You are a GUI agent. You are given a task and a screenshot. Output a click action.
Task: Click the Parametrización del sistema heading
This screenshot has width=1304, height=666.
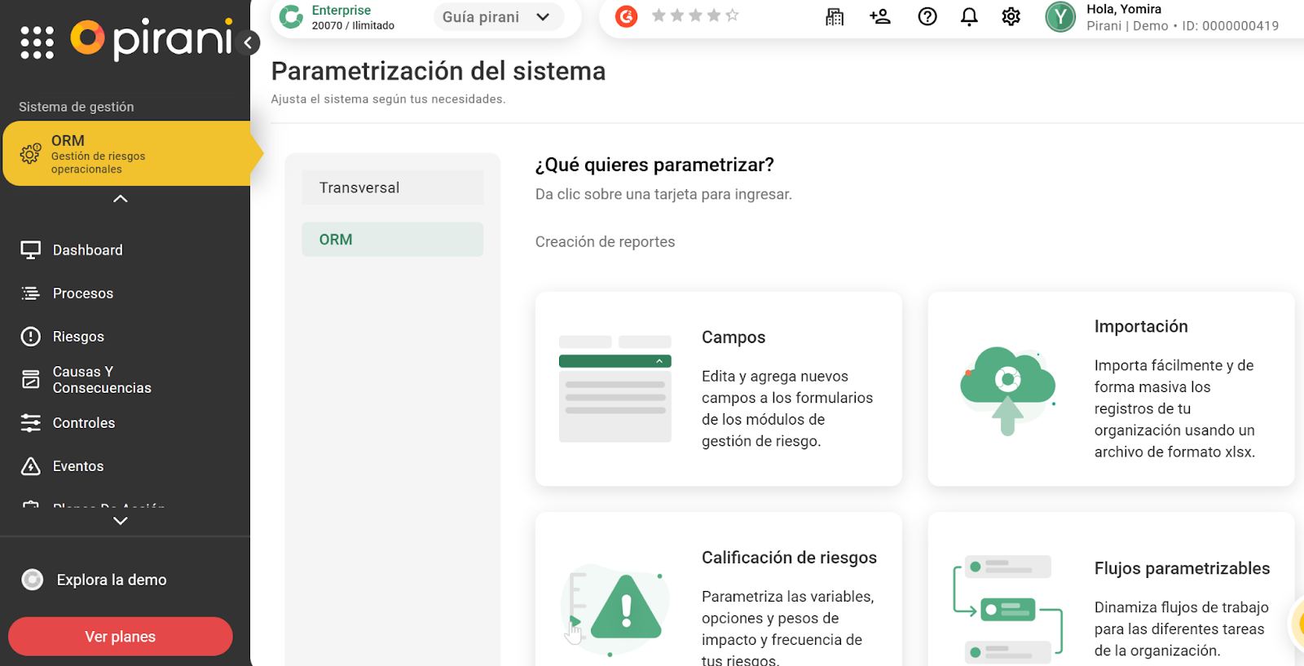(x=438, y=72)
